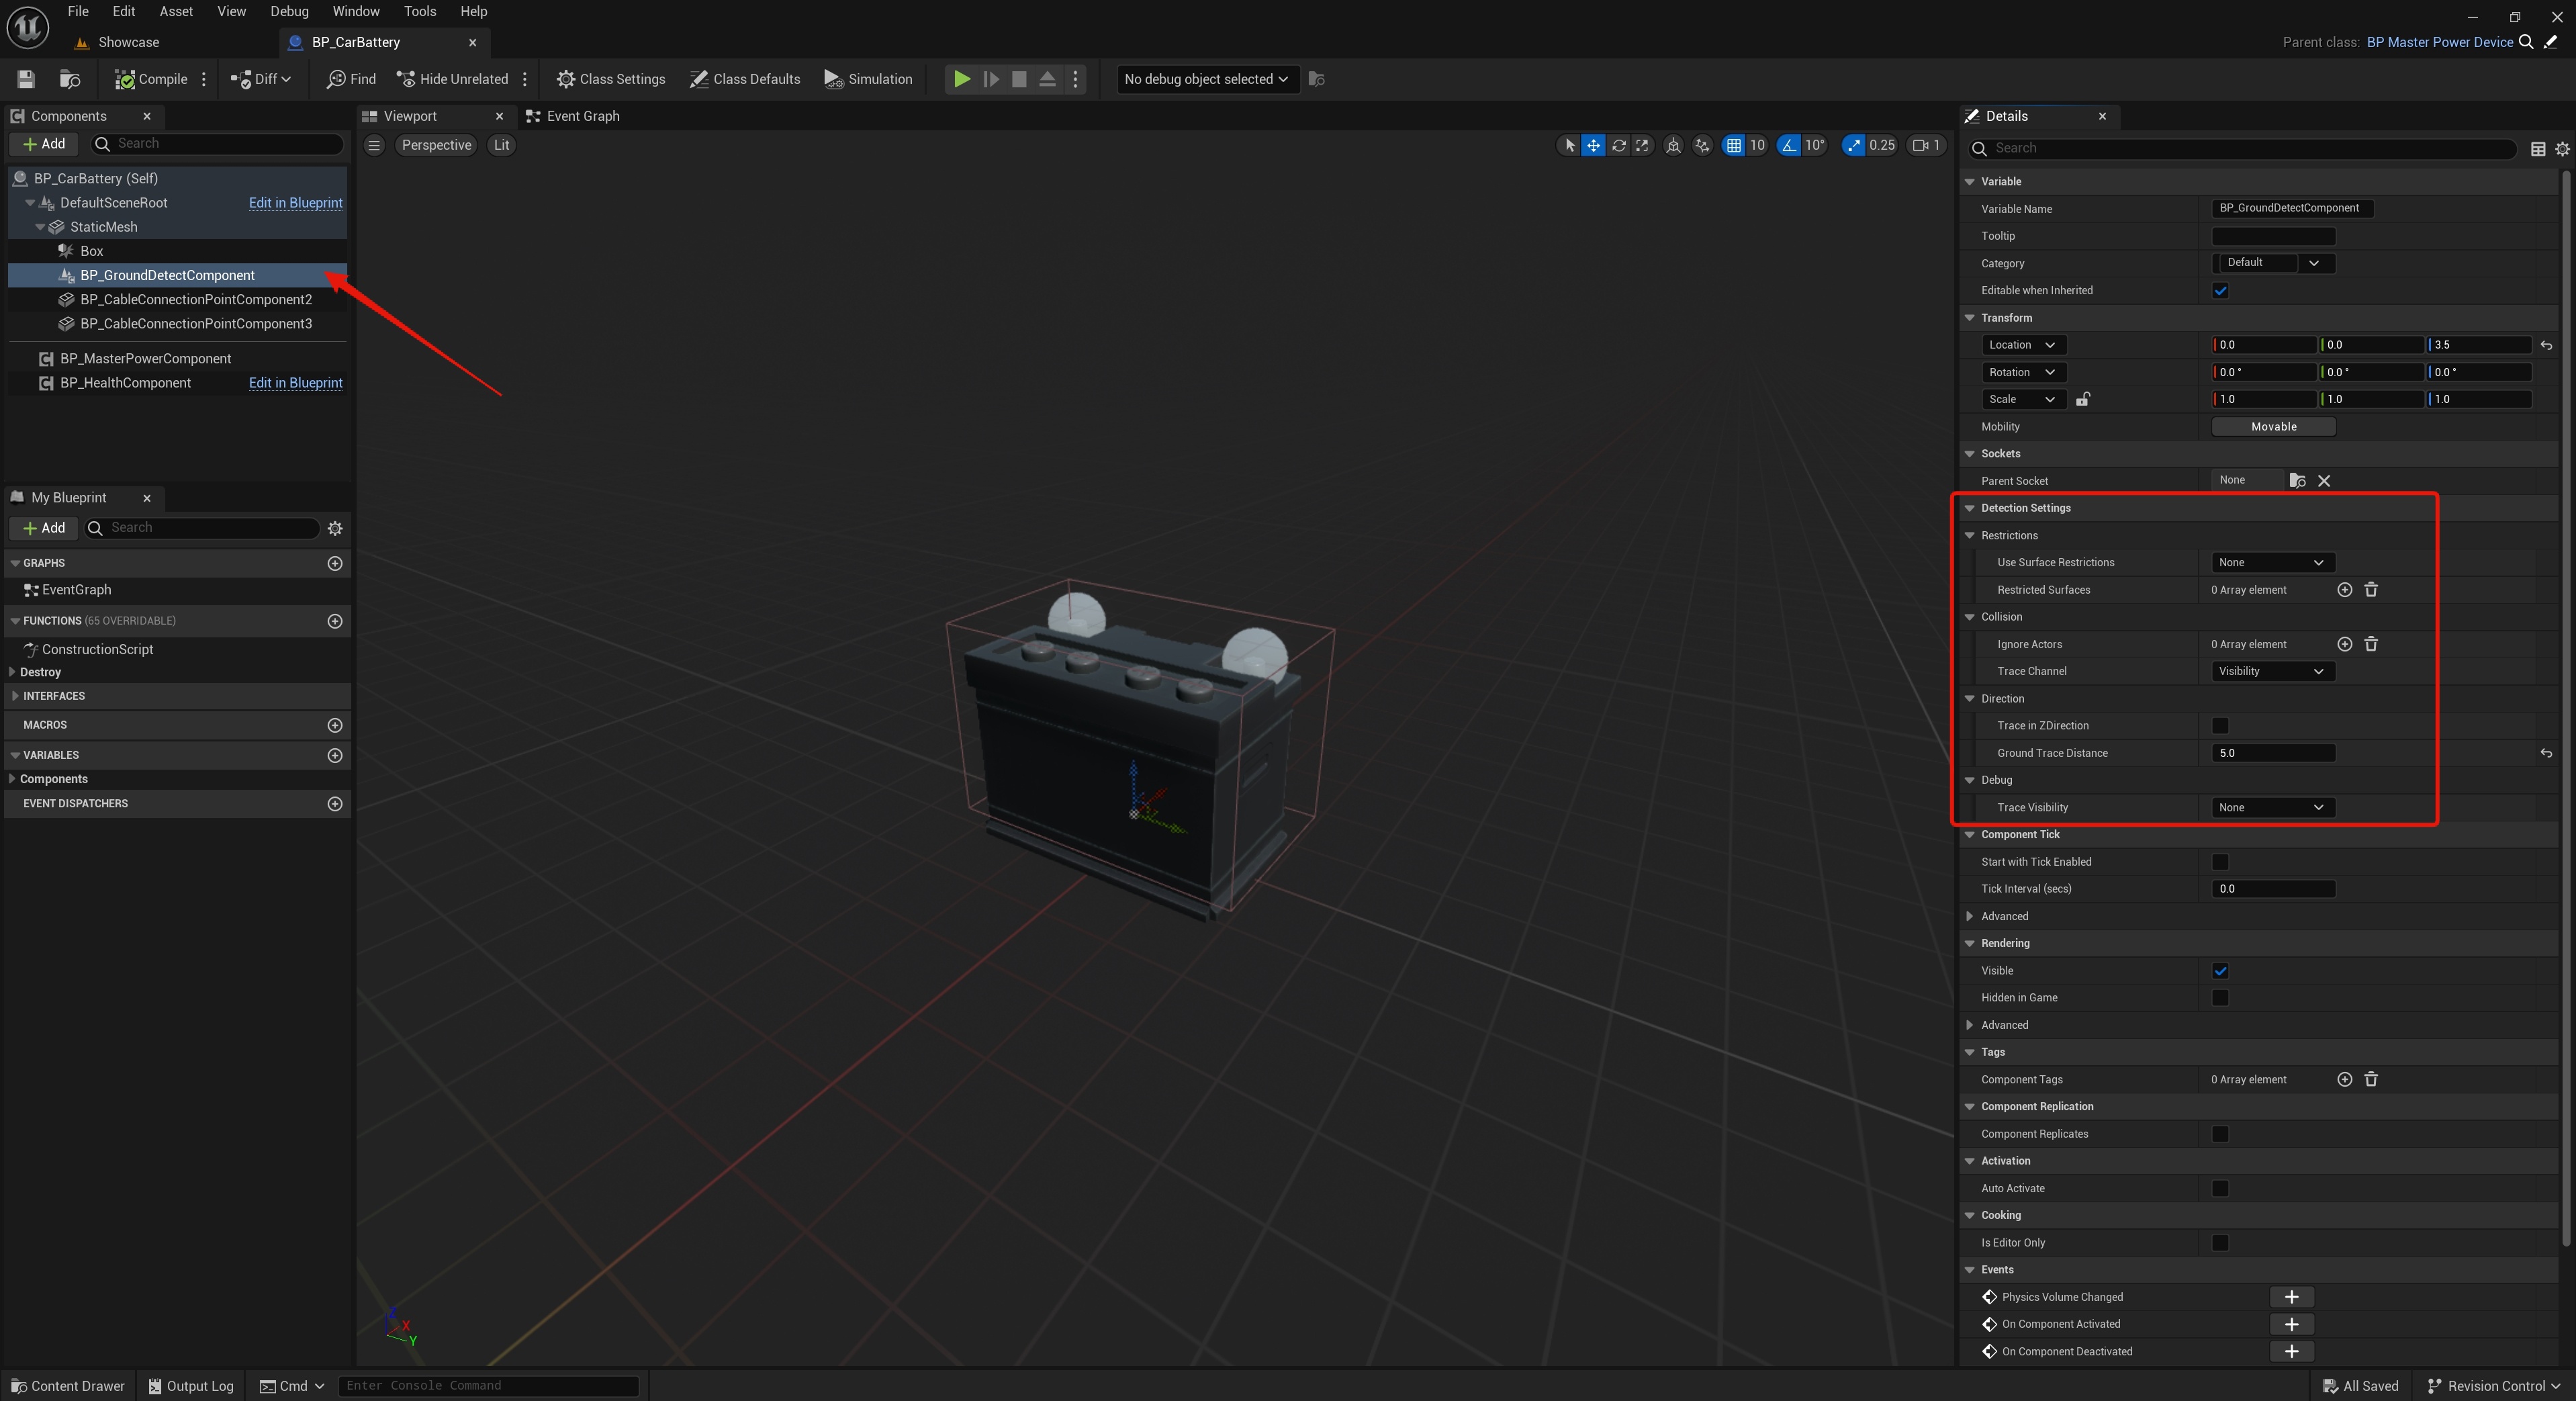The image size is (2576, 1401).
Task: Disable the Visible checkbox under Rendering
Action: coord(2220,970)
